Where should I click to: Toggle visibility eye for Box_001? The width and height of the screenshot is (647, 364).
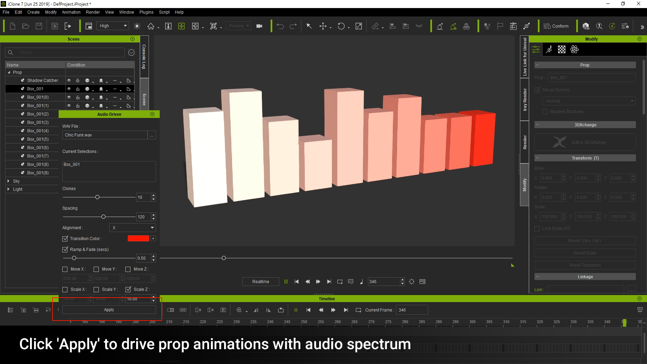(x=69, y=89)
